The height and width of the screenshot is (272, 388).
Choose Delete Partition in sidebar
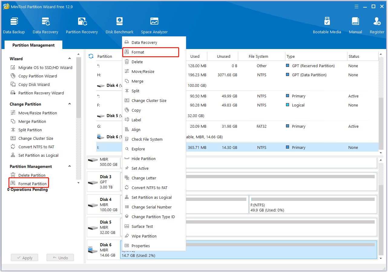point(28,175)
